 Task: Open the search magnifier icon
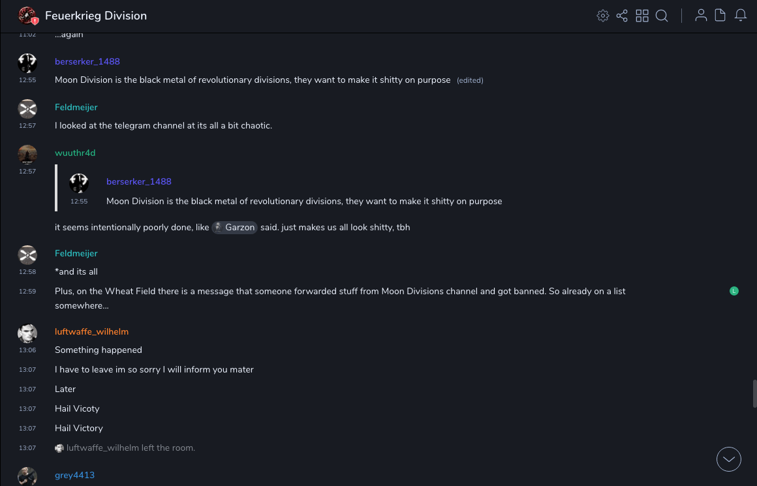662,16
